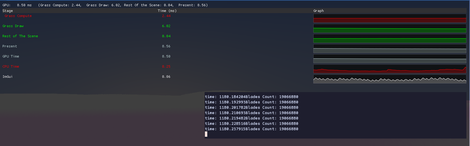Click console line with time 1180.237915

coord(252,129)
